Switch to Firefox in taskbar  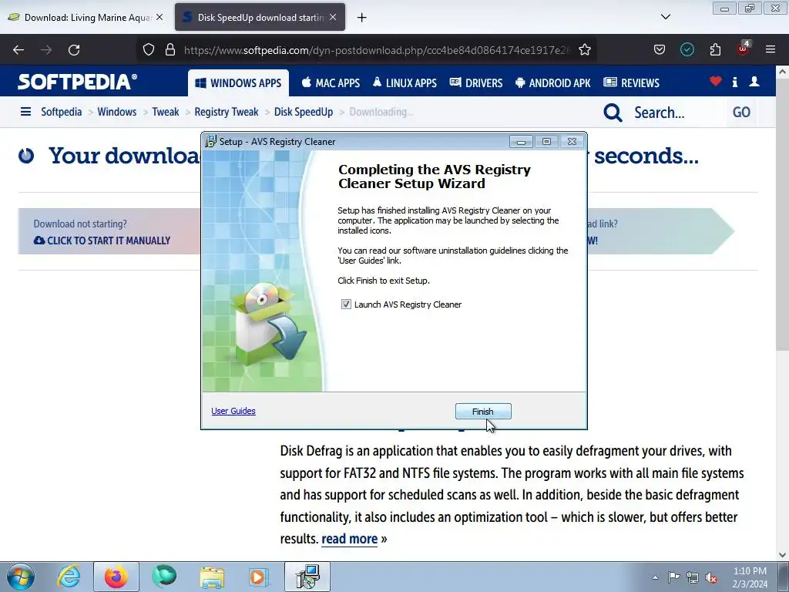116,577
